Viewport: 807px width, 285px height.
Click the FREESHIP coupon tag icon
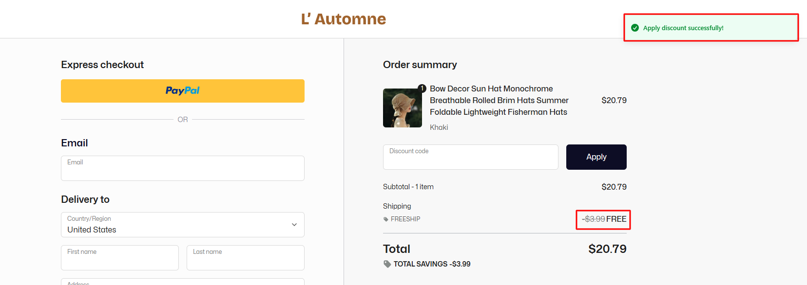point(386,219)
